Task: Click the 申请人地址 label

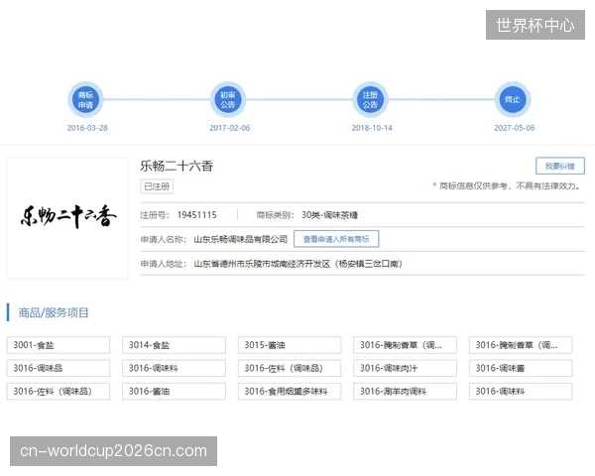Action: pyautogui.click(x=164, y=264)
